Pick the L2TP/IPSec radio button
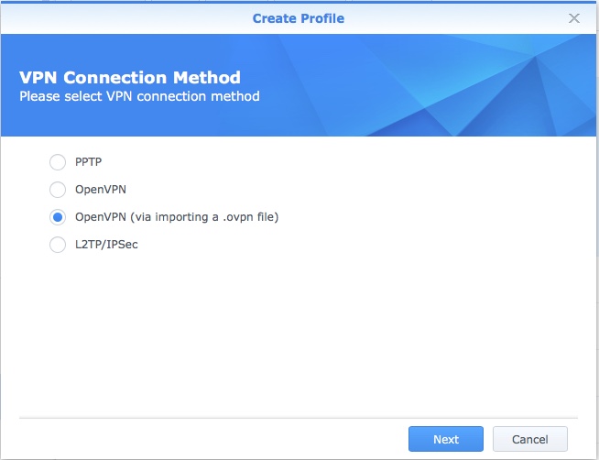 point(58,245)
